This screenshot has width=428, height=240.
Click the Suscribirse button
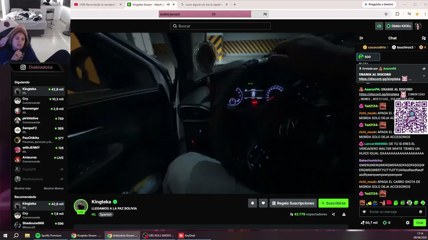(x=333, y=203)
